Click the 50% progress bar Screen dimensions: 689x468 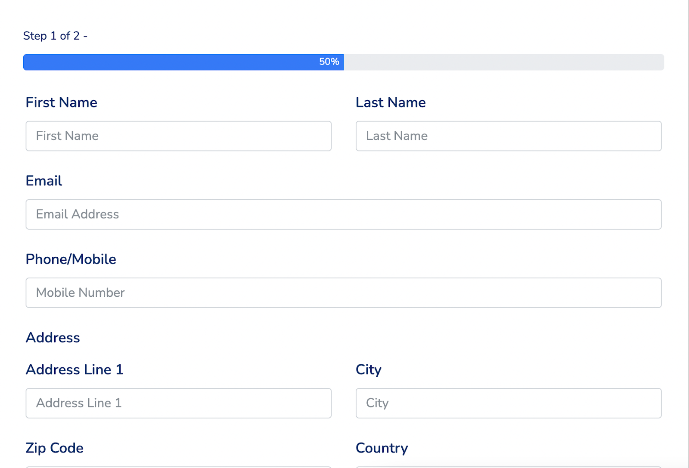(344, 62)
